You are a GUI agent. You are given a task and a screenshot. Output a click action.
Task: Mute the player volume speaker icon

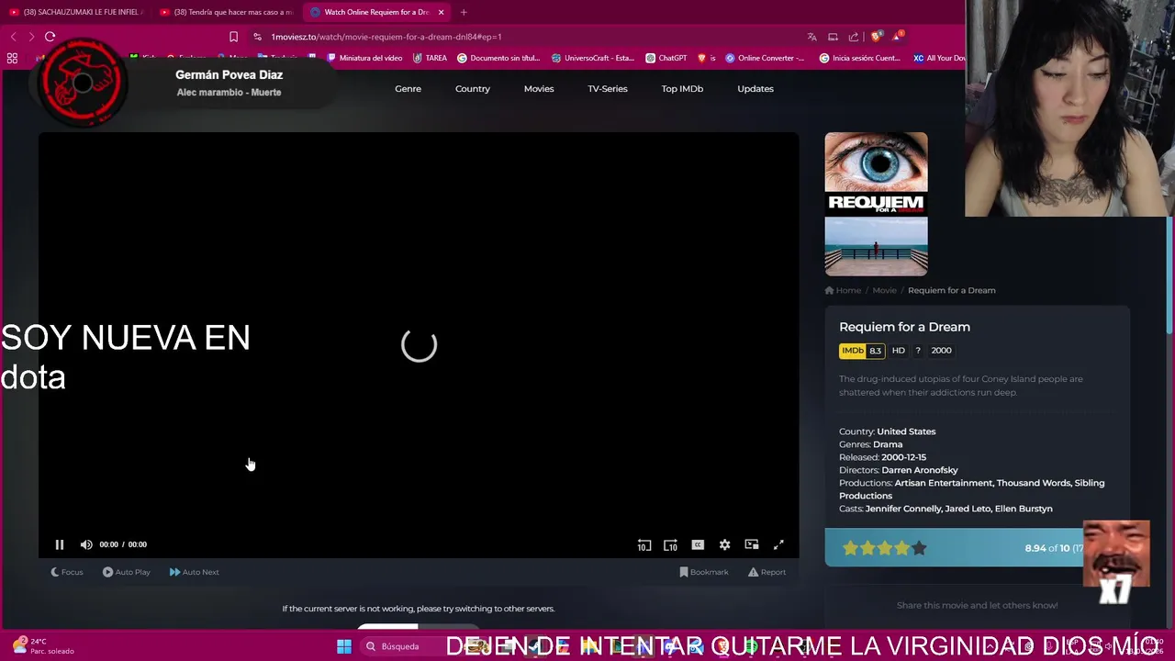(x=86, y=544)
